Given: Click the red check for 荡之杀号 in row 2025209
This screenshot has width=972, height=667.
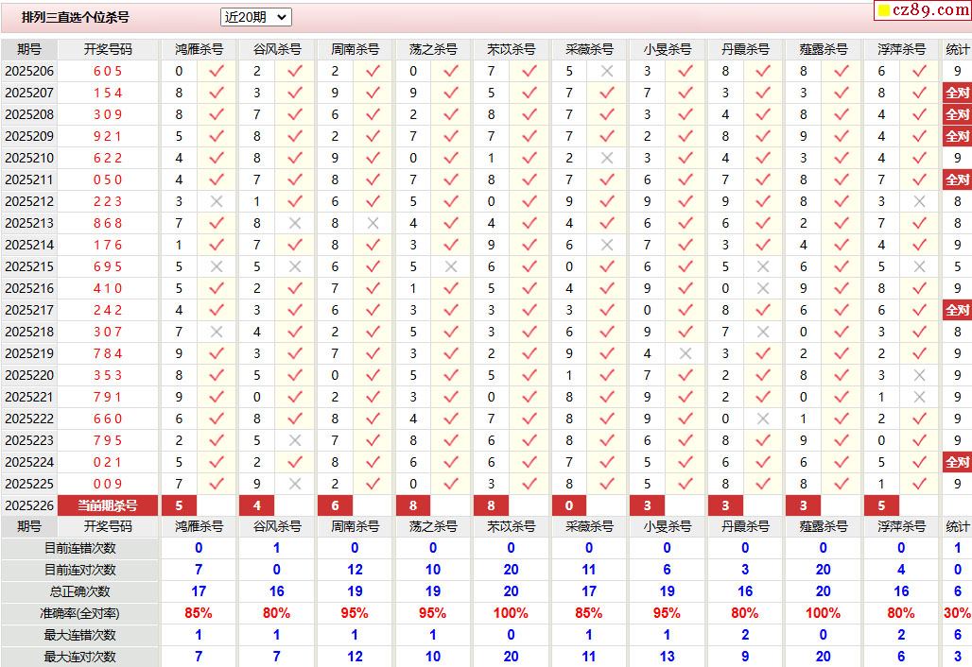Looking at the screenshot, I should pos(451,136).
